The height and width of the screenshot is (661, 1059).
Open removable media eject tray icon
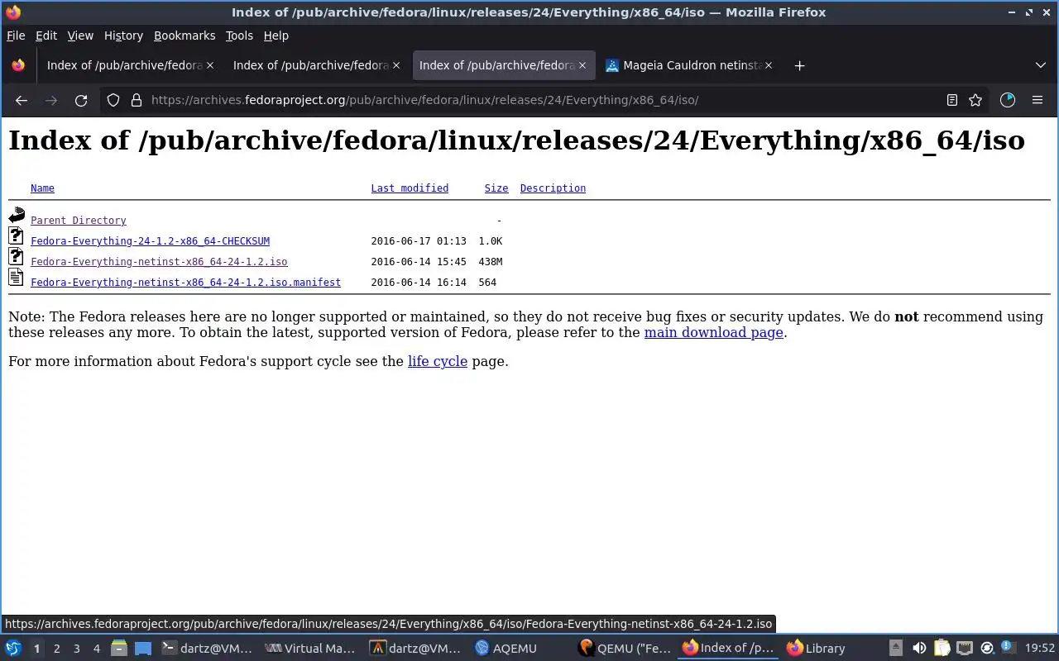896,649
